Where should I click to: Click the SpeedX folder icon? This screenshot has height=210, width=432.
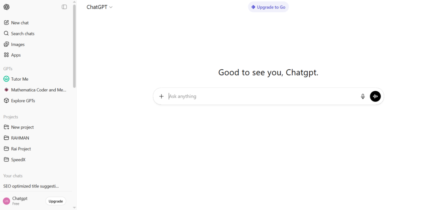6,159
